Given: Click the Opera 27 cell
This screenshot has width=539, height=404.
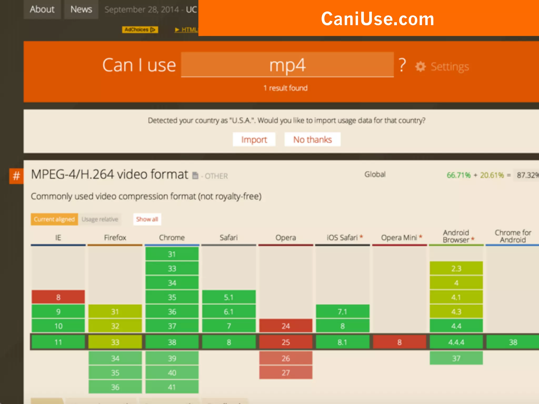Looking at the screenshot, I should click(x=286, y=372).
